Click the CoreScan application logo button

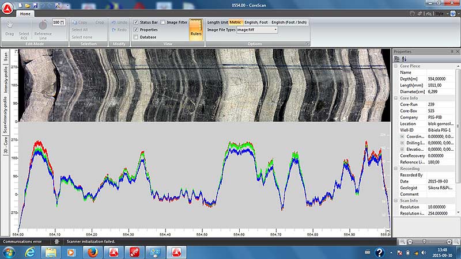pyautogui.click(x=7, y=7)
